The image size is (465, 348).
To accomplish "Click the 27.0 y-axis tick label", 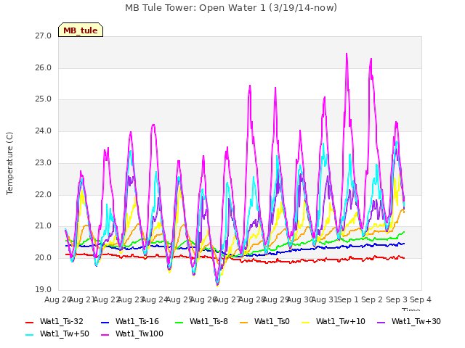I will [44, 36].
